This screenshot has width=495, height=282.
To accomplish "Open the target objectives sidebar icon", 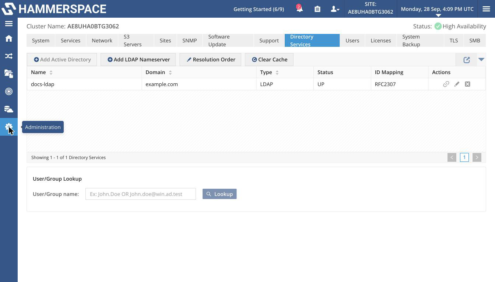I will coord(9,91).
